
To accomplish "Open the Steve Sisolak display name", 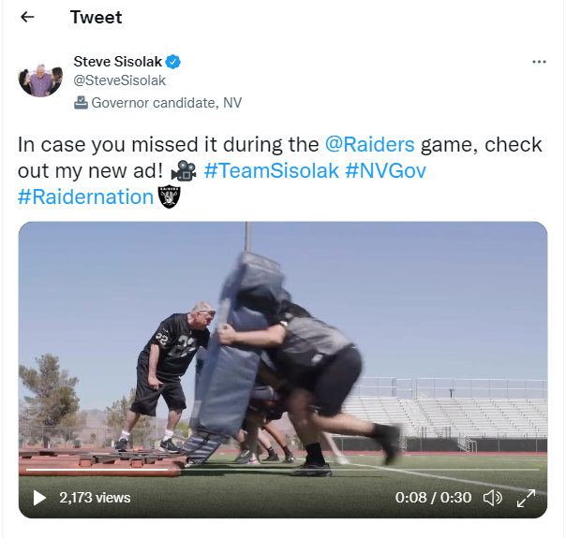I will point(118,62).
